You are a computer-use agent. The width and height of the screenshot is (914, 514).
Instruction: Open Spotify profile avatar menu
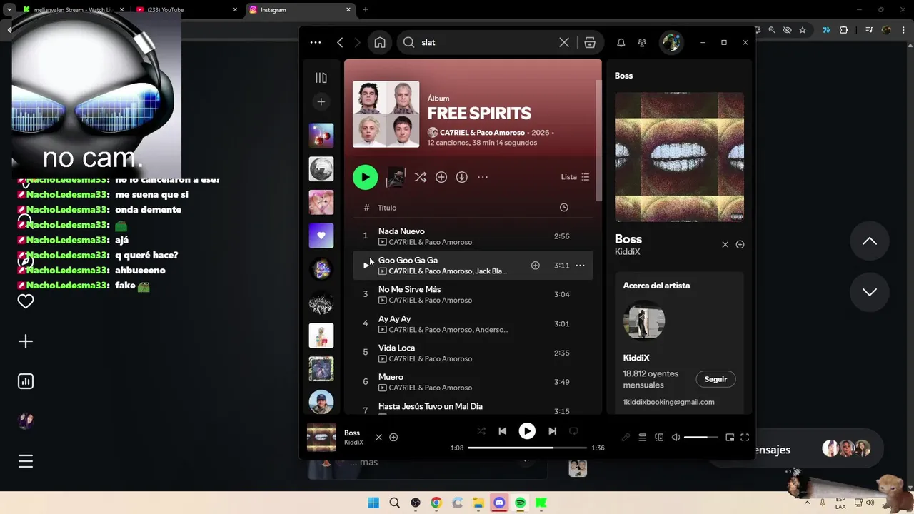(671, 42)
